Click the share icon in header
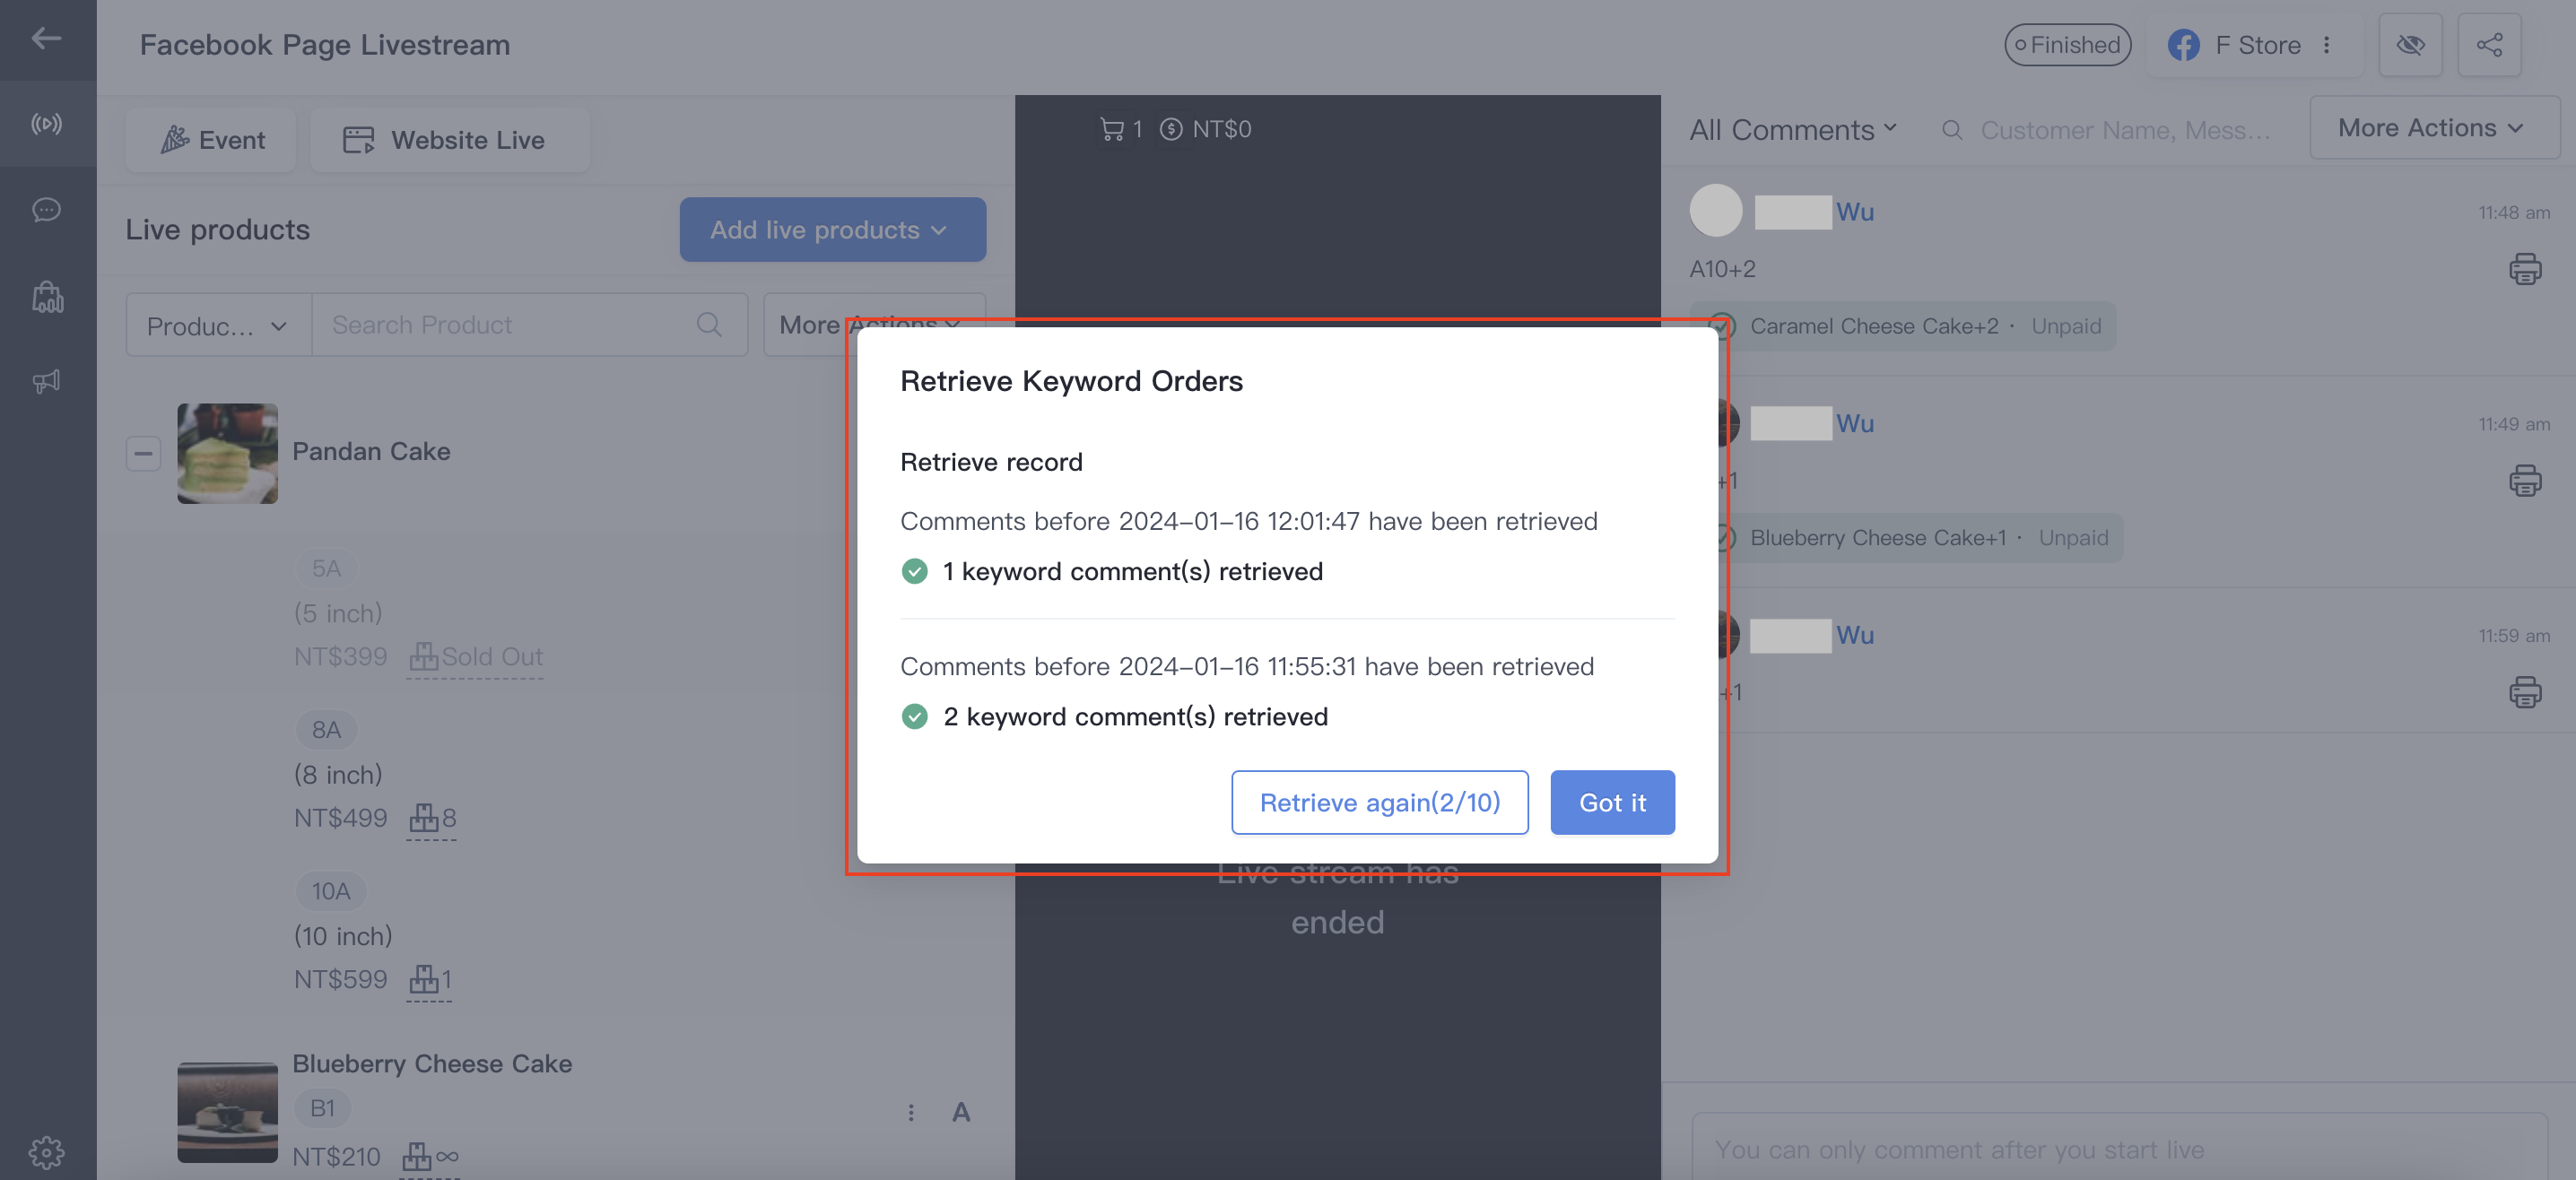This screenshot has height=1180, width=2576. click(x=2489, y=45)
